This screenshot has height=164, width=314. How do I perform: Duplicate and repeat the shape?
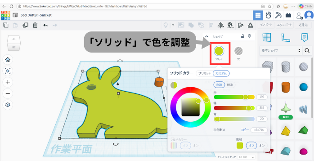(26, 25)
